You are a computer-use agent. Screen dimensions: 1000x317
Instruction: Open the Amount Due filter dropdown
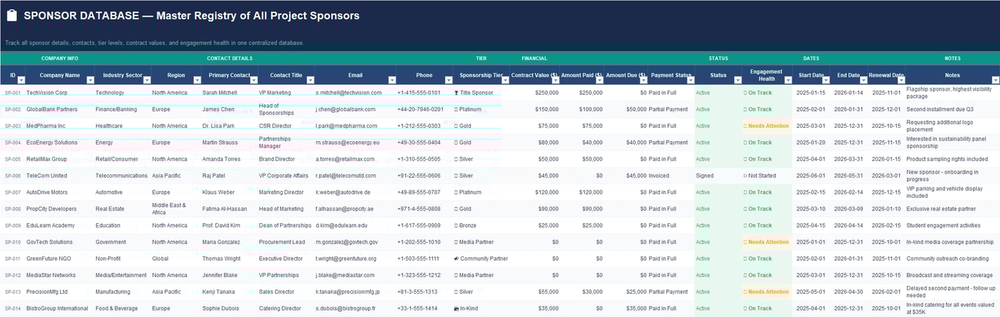coord(643,80)
